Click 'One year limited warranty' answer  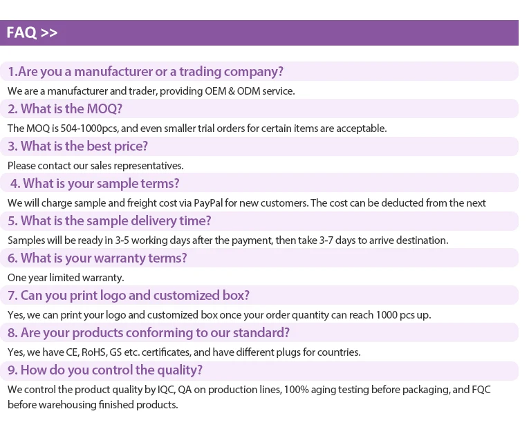pos(66,277)
